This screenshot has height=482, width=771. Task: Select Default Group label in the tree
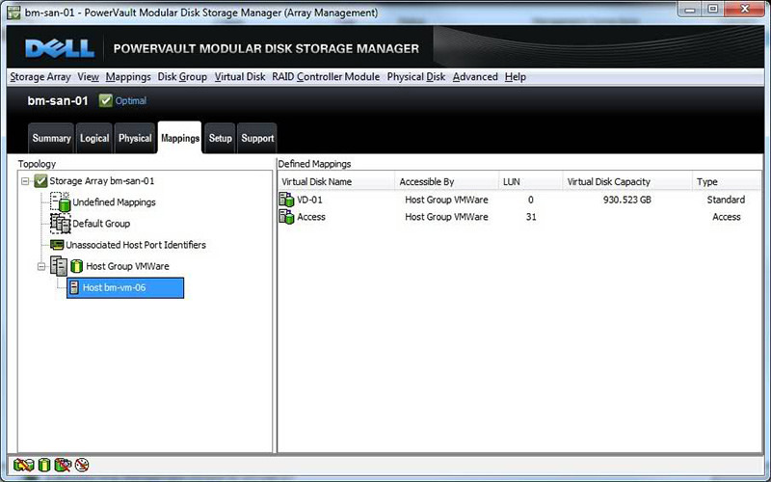click(101, 224)
